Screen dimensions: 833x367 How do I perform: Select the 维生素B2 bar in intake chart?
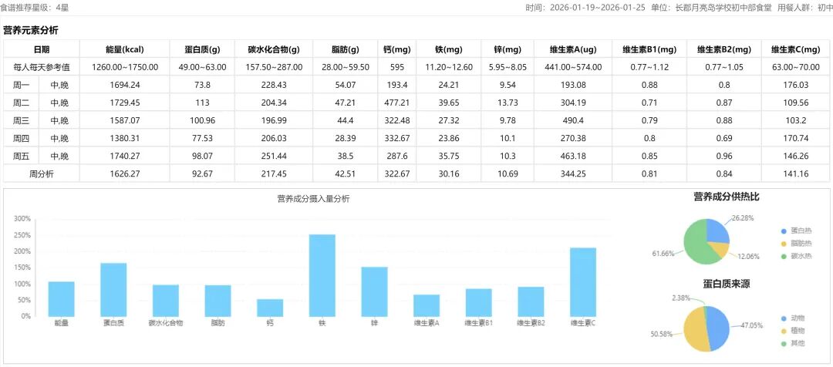point(531,301)
